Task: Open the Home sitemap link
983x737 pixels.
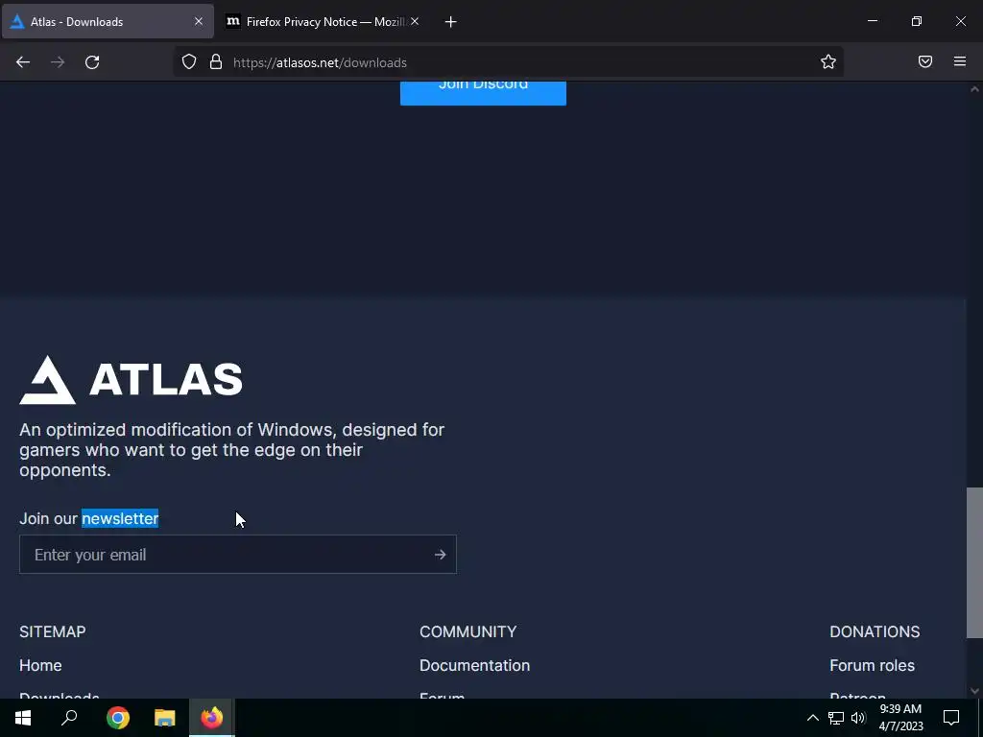Action: tap(40, 665)
